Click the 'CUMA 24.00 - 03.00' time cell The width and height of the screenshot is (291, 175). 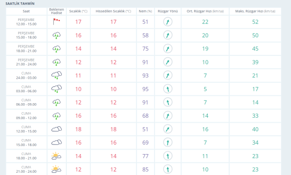tap(26, 75)
